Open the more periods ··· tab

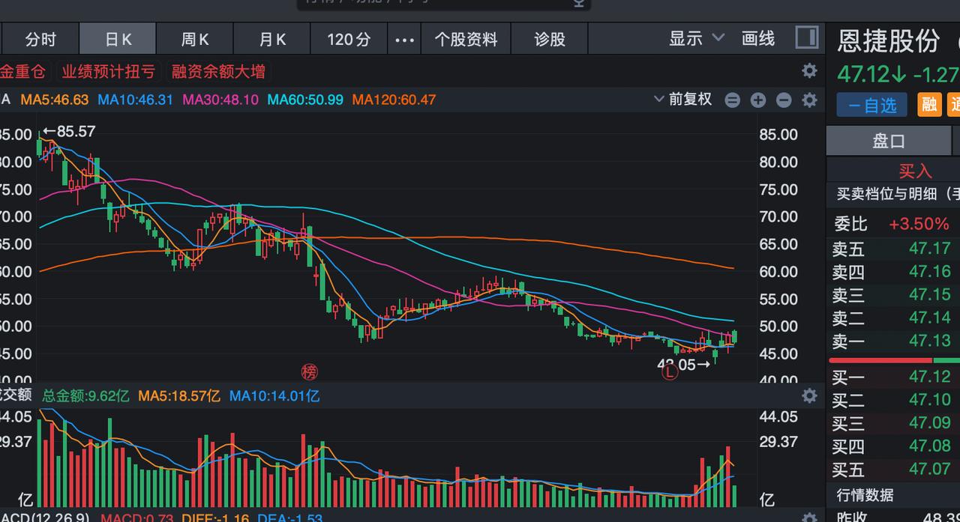[404, 39]
